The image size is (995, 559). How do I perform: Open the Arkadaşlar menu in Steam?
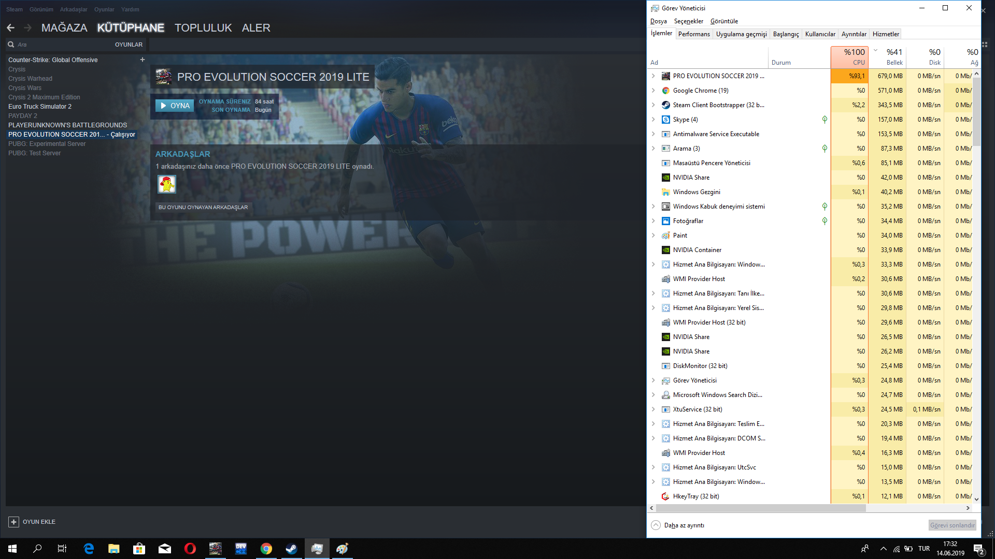click(x=74, y=9)
